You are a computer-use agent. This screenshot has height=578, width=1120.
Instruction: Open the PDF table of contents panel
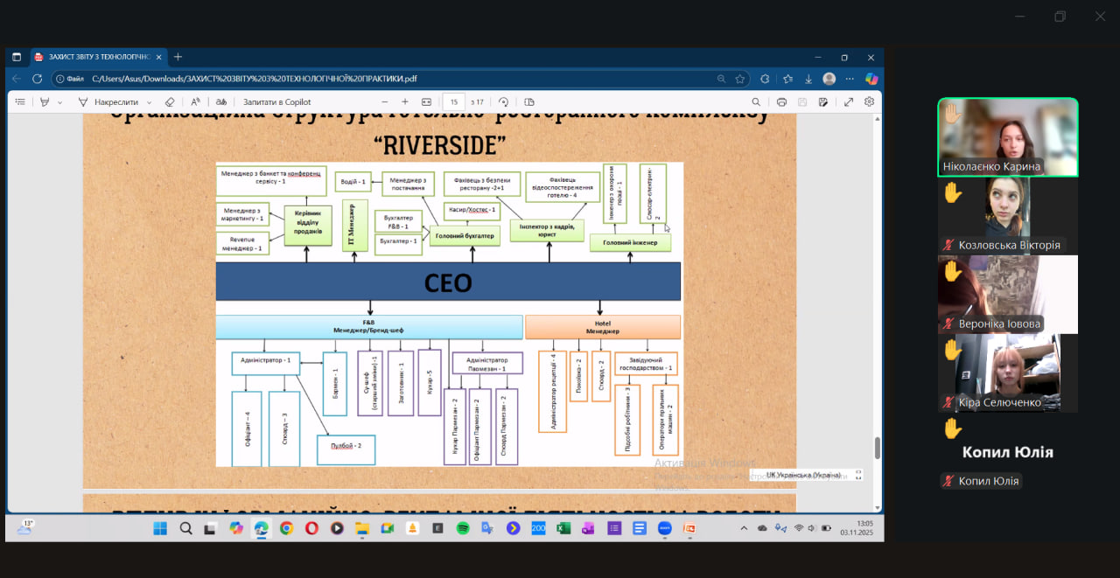(x=20, y=102)
